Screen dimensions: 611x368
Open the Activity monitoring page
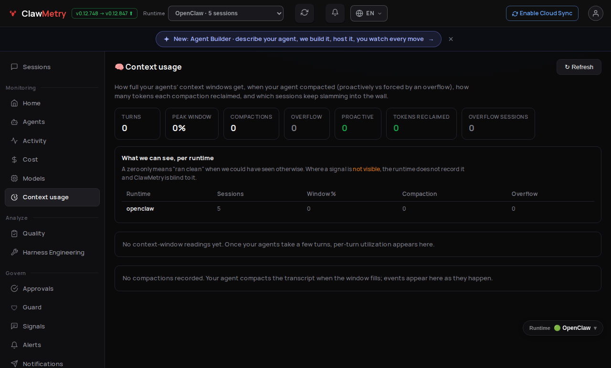(52, 141)
